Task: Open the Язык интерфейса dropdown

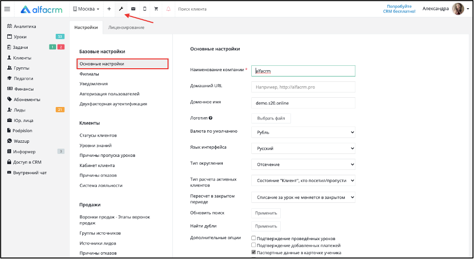Action: pyautogui.click(x=303, y=149)
